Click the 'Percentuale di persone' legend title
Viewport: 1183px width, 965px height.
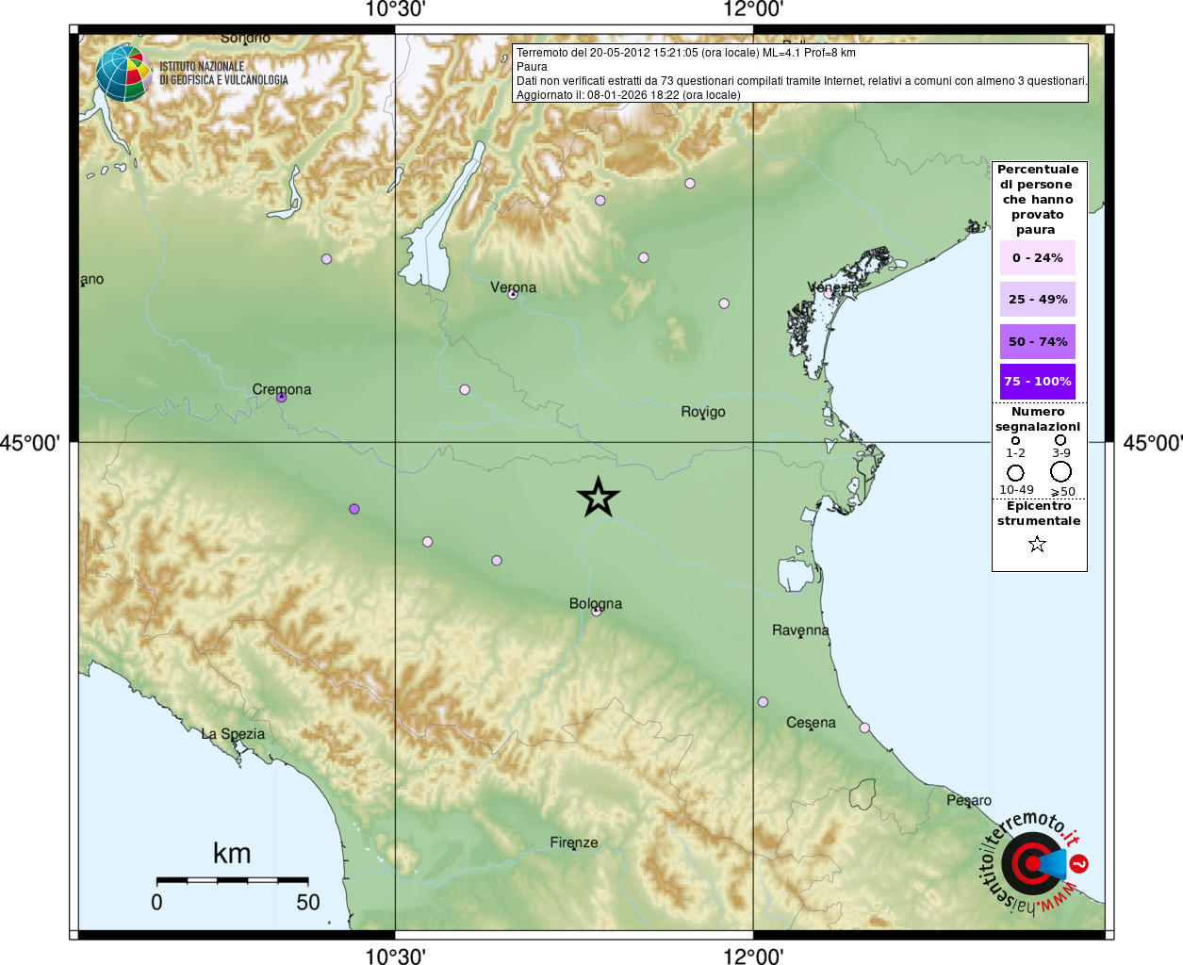(x=1037, y=200)
